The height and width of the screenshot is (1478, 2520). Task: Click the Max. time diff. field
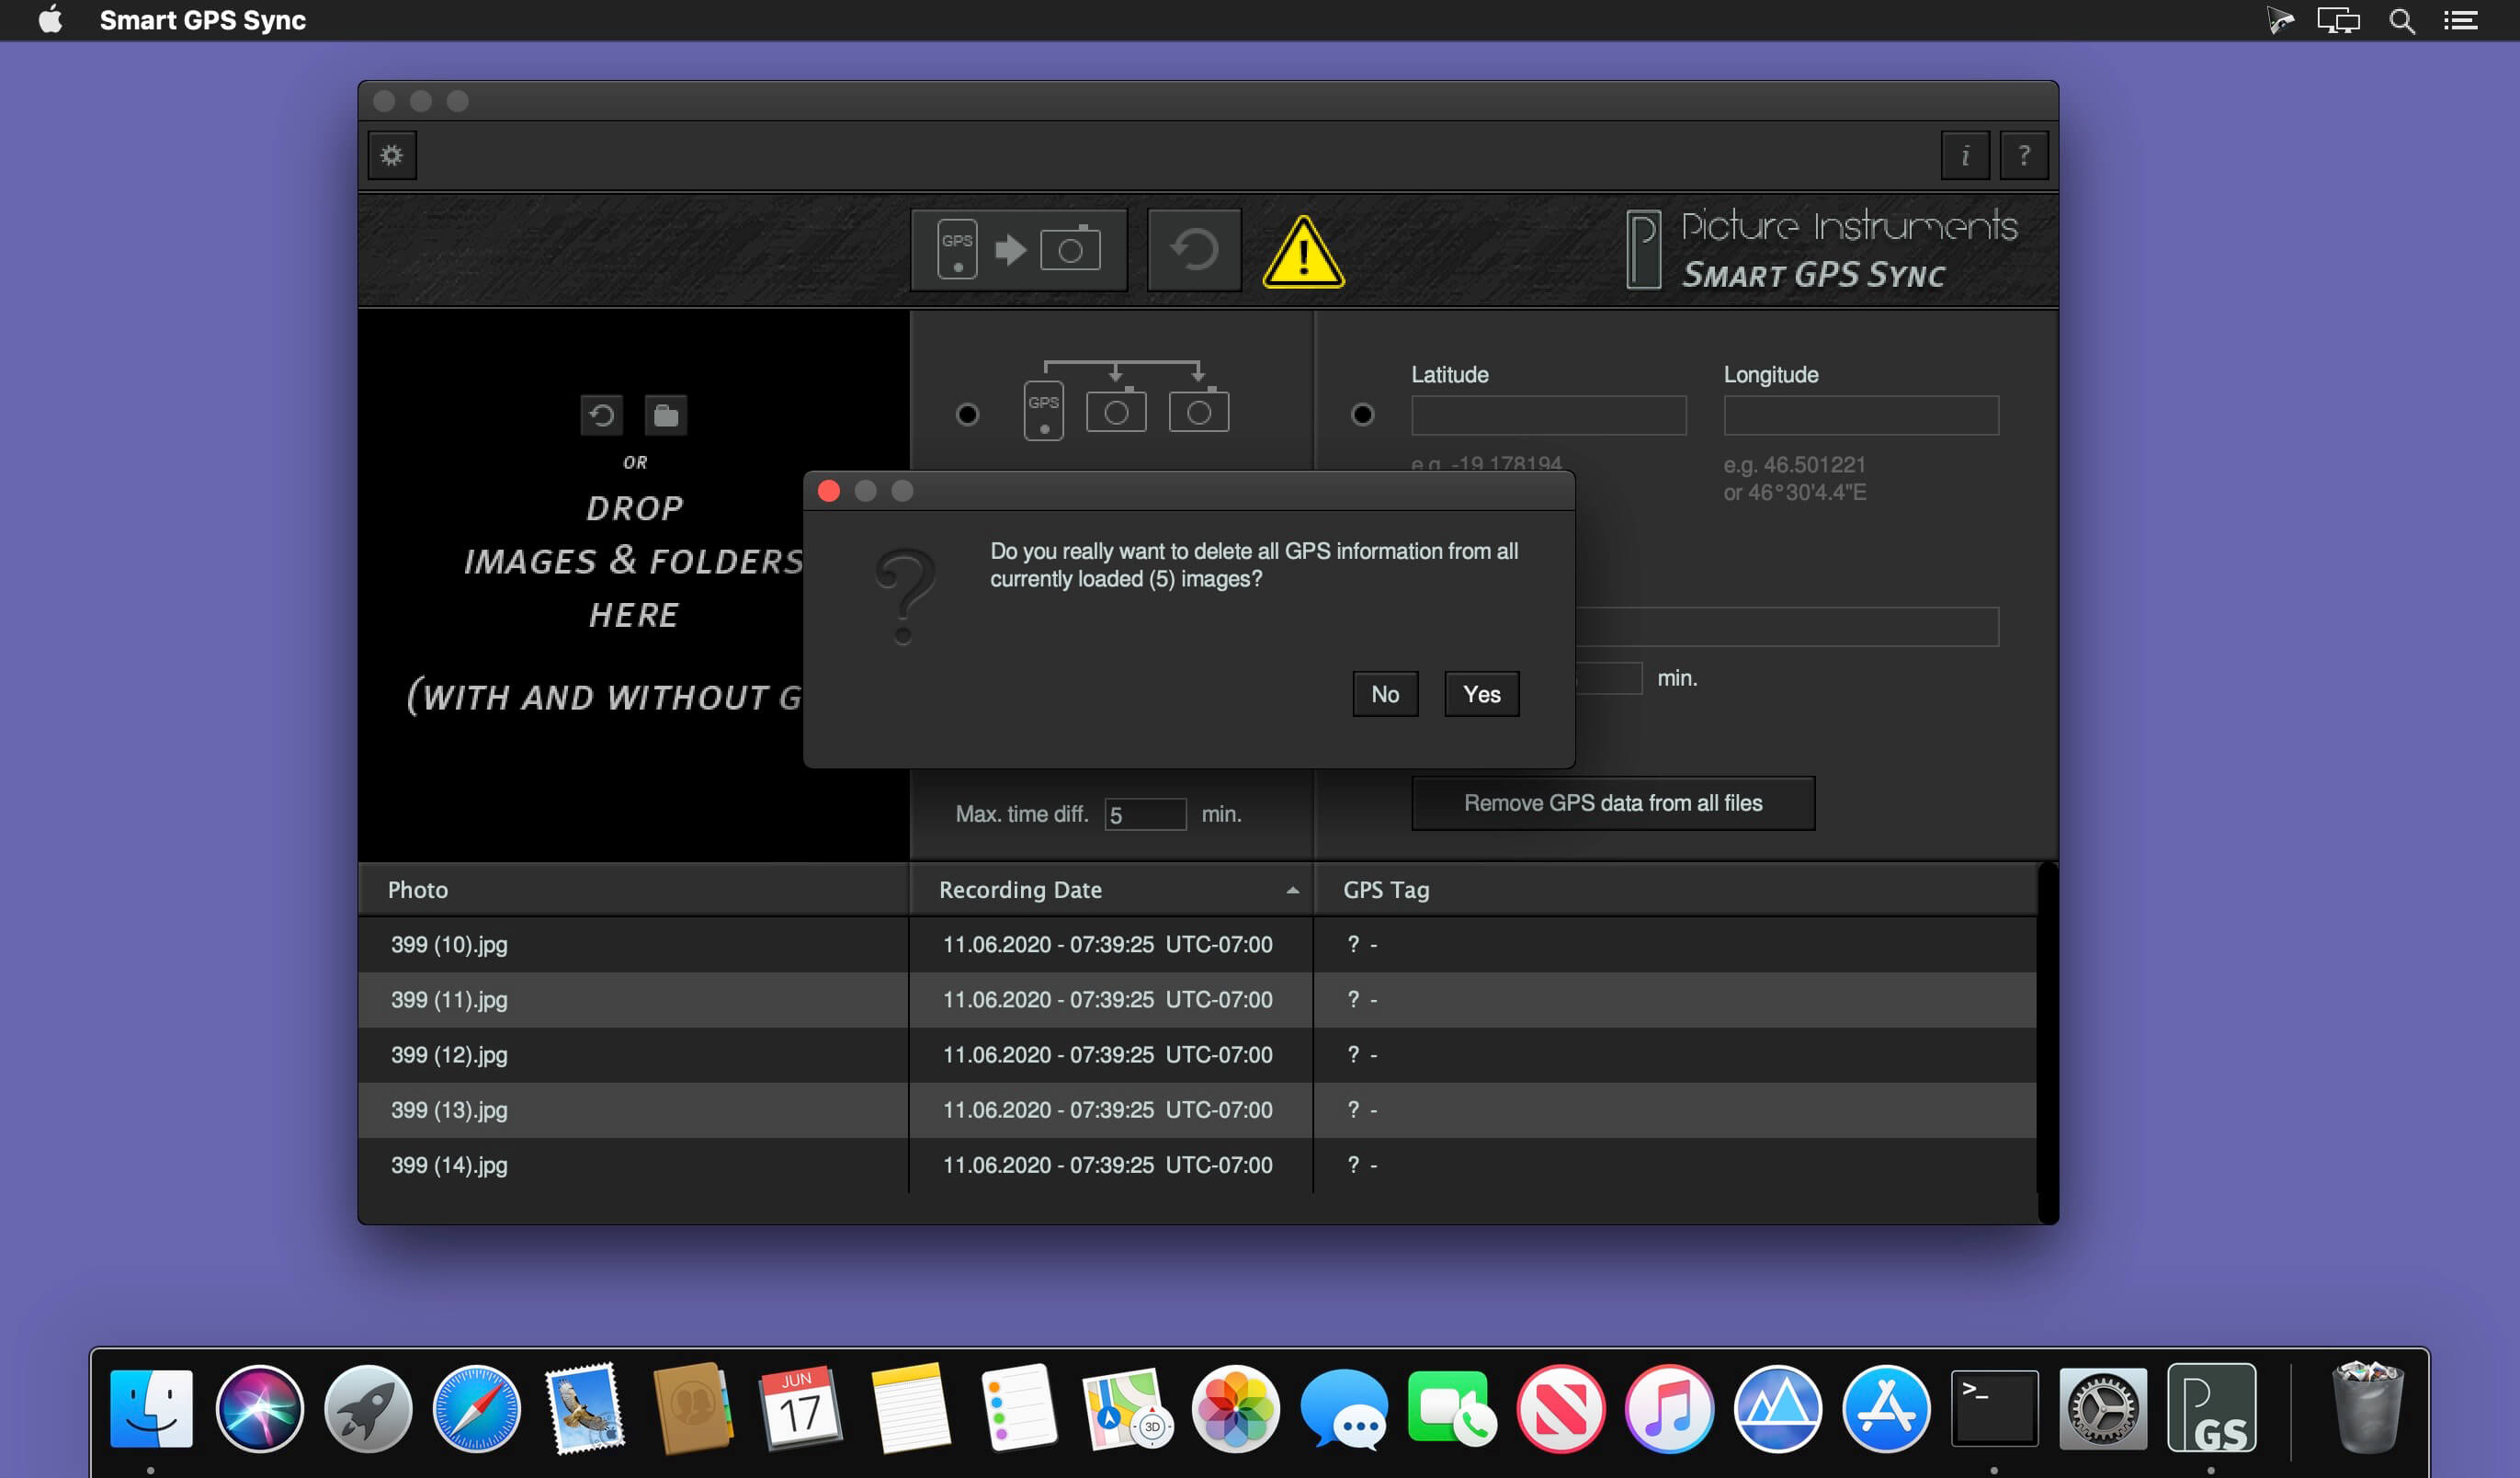pyautogui.click(x=1145, y=814)
